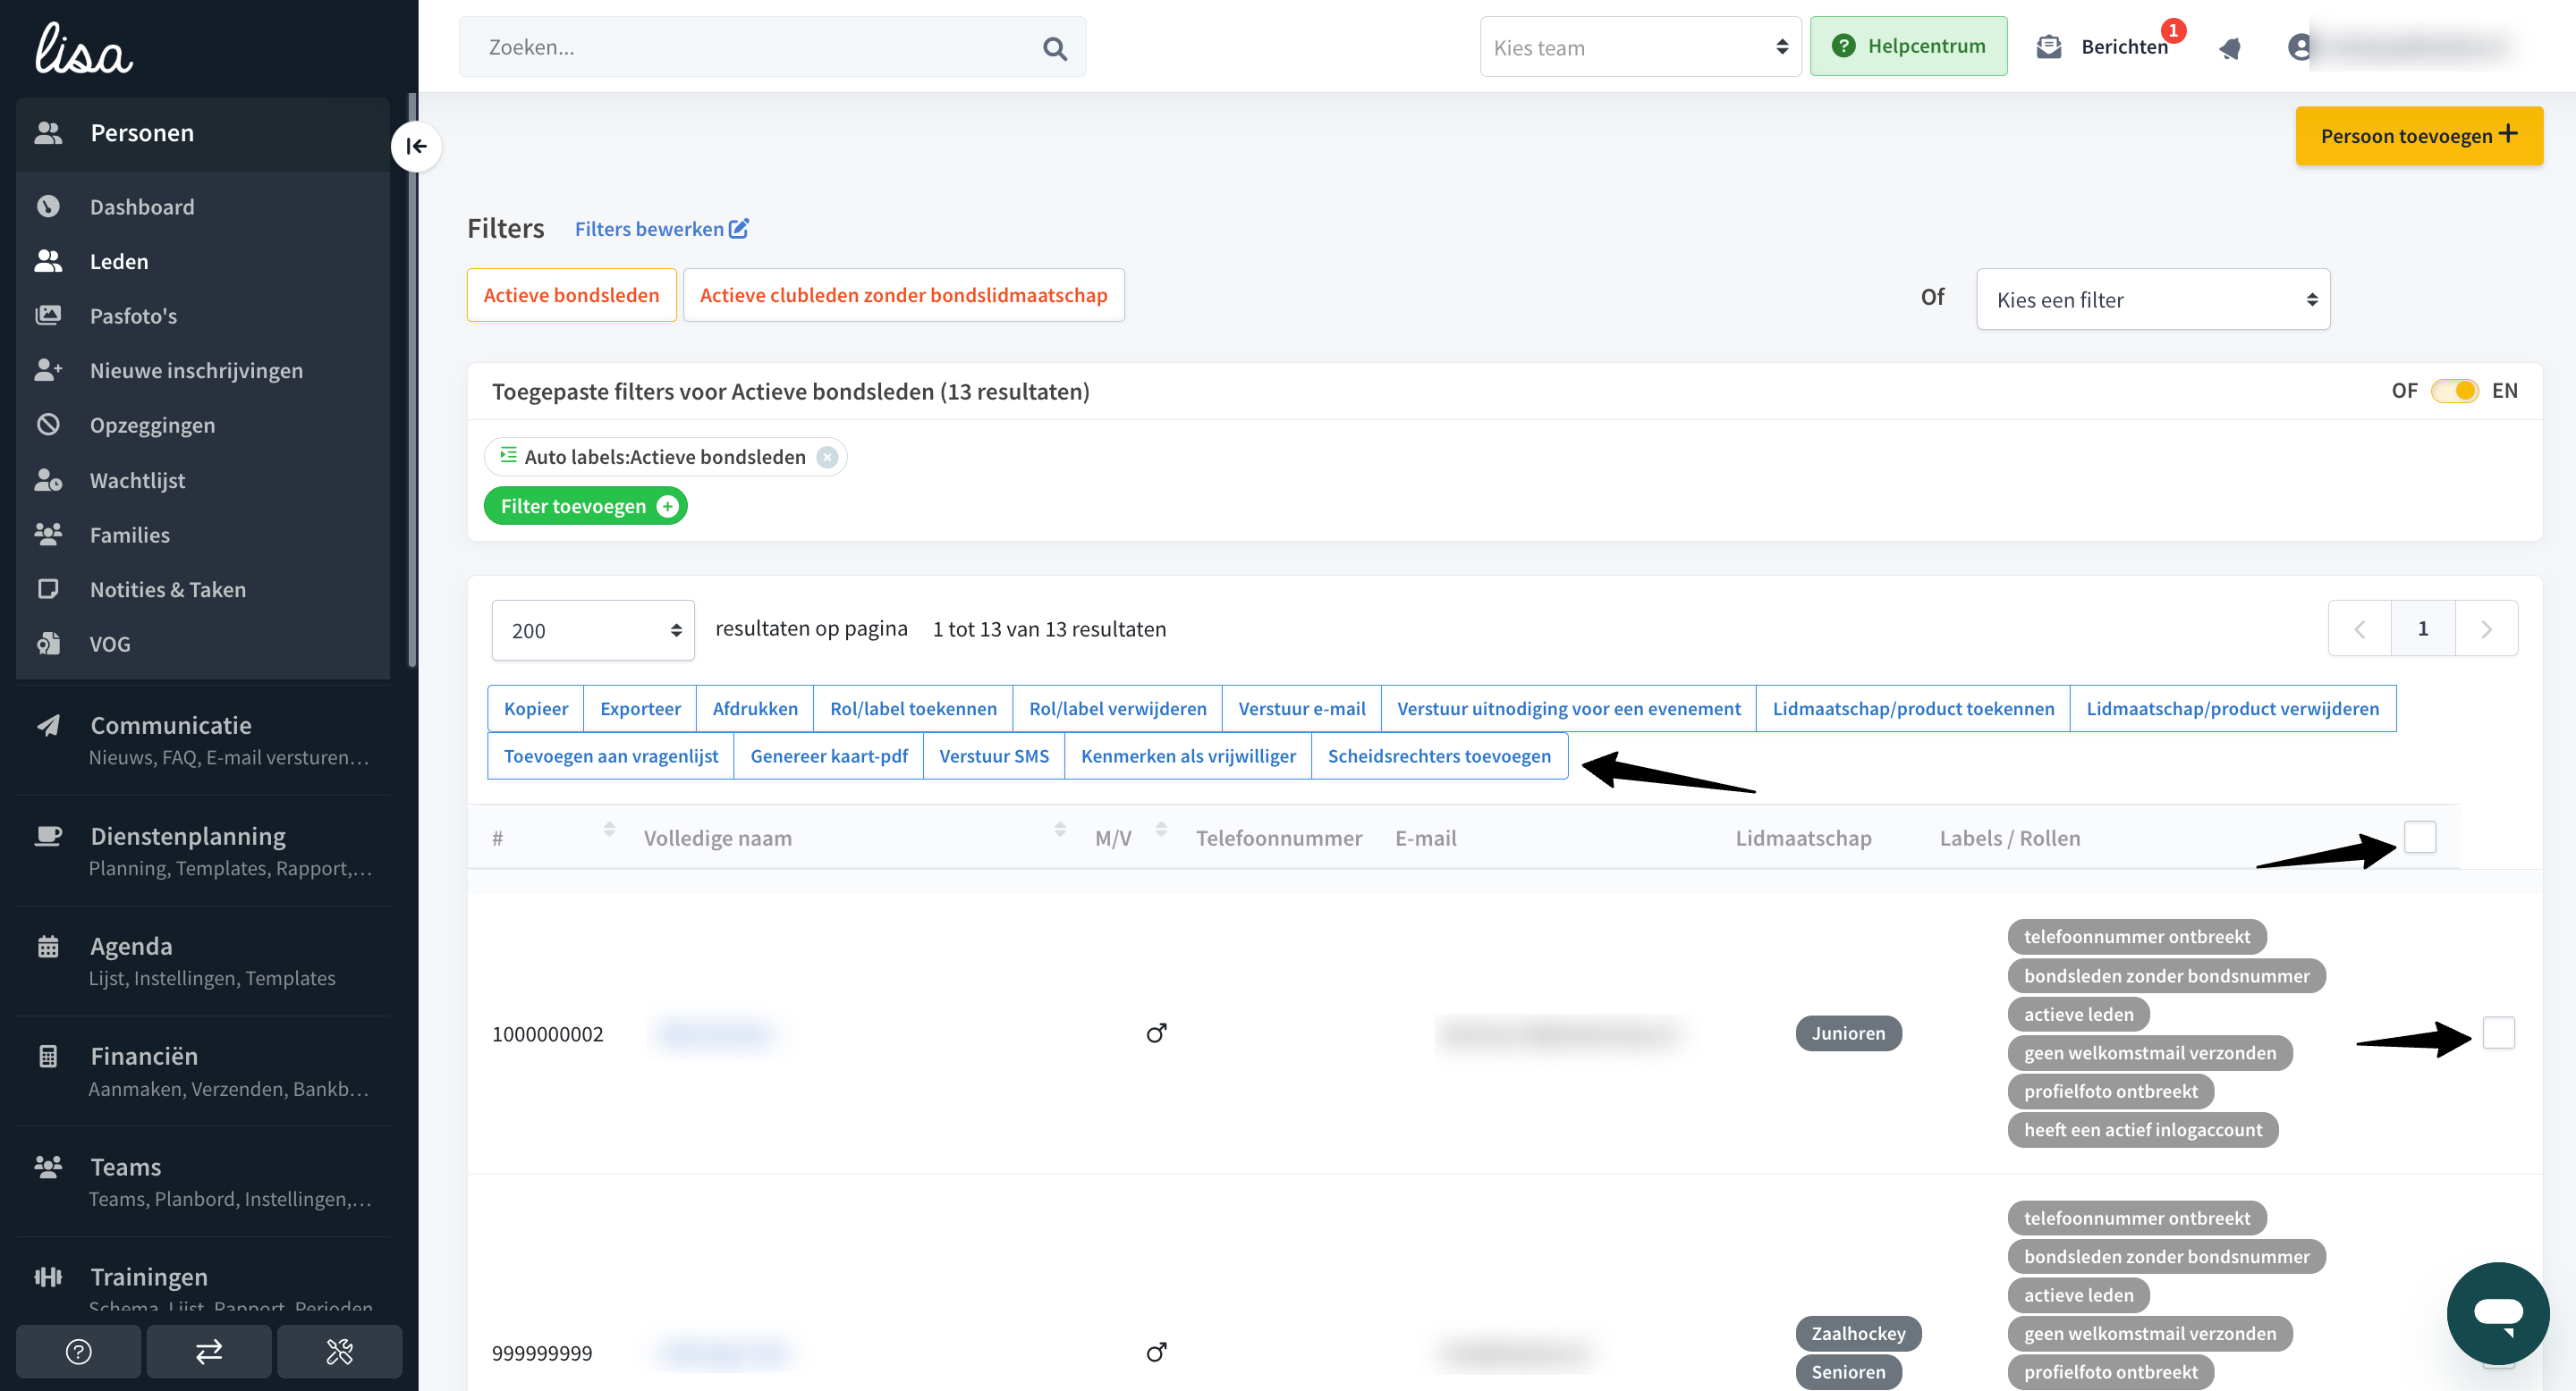Check the checkbox for member 1000000002

tap(2499, 1033)
